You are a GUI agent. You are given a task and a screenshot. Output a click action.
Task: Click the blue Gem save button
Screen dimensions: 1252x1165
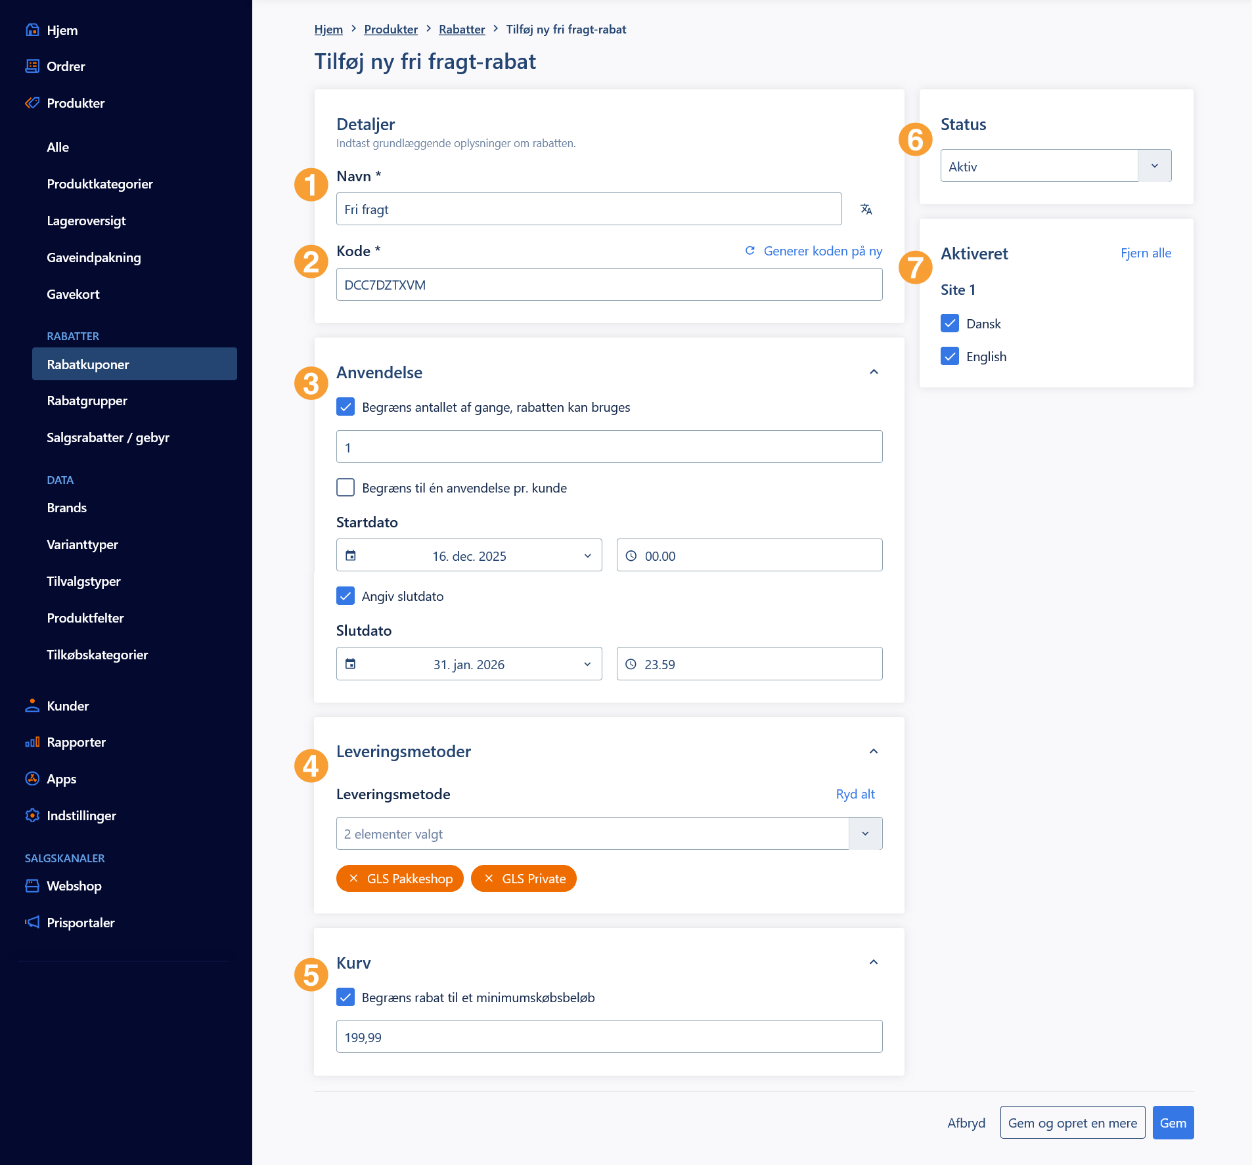click(1173, 1123)
